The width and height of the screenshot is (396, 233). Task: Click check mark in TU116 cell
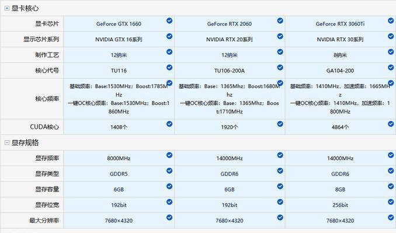click(169, 68)
